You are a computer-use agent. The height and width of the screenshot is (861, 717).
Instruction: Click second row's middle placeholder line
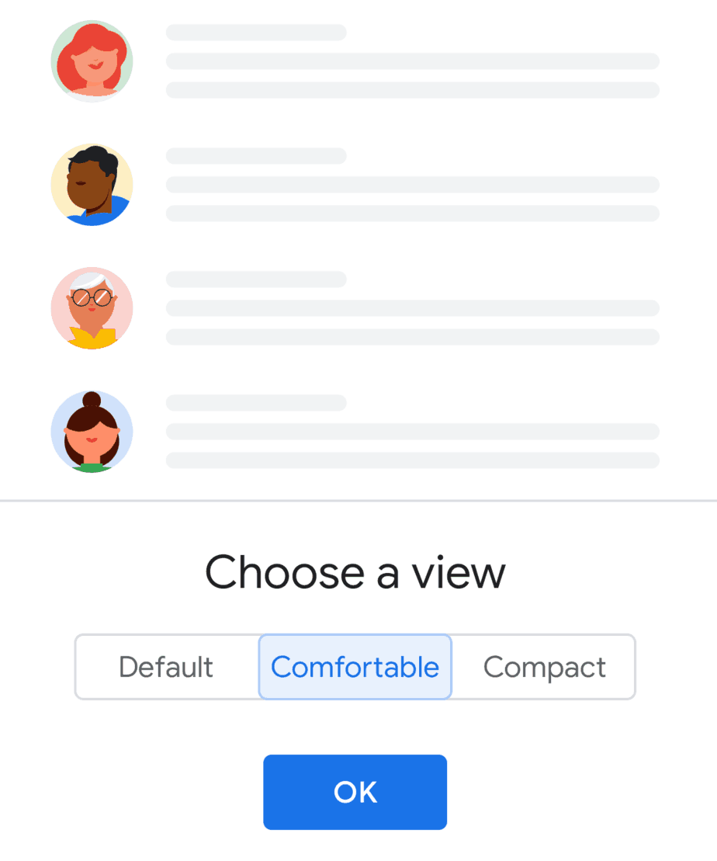pyautogui.click(x=413, y=185)
